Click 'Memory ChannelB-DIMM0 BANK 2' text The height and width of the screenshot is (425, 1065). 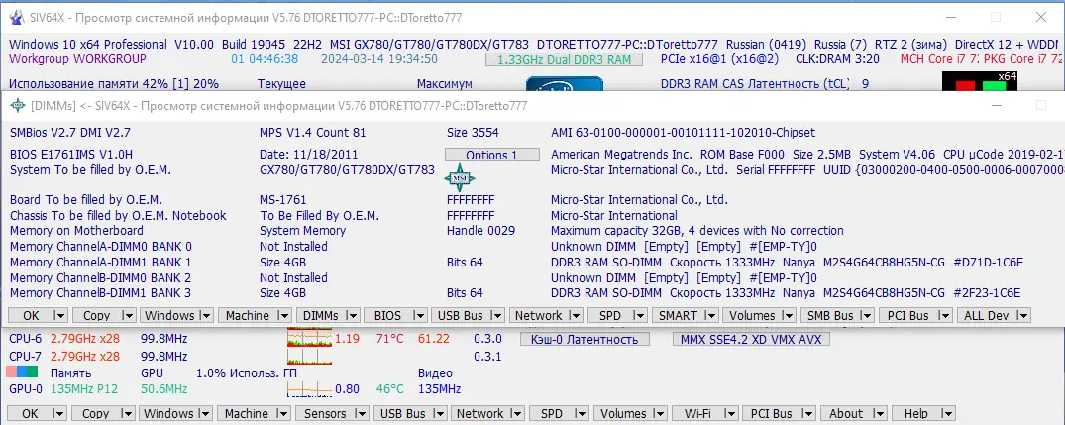click(100, 277)
